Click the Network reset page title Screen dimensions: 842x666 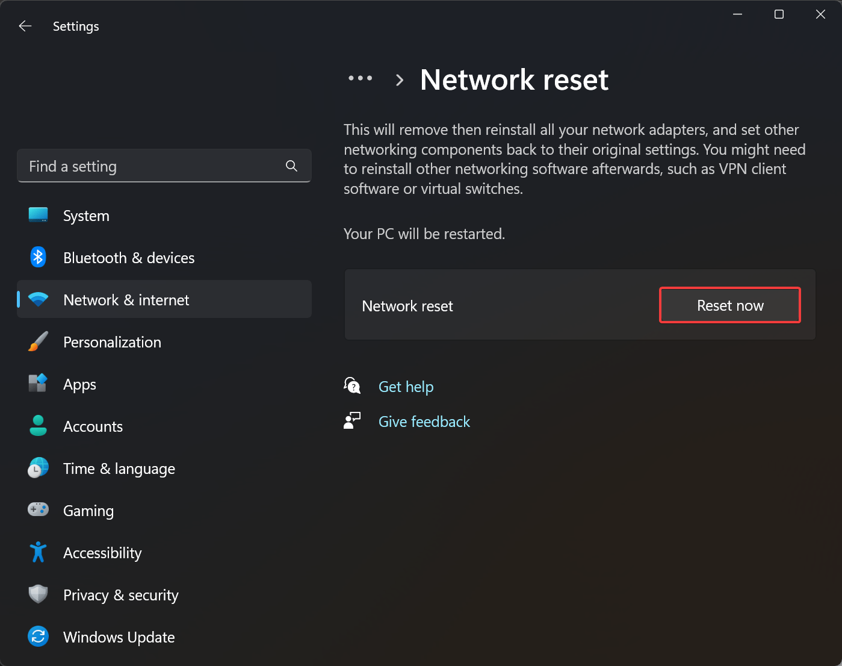514,79
